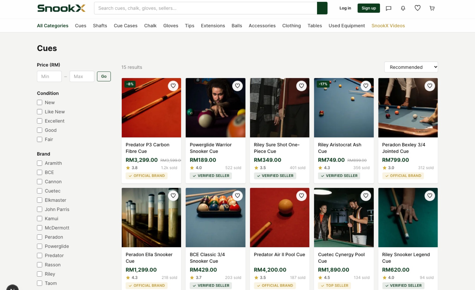Open Predator P3 Carbon Fibre Cue title

point(148,148)
